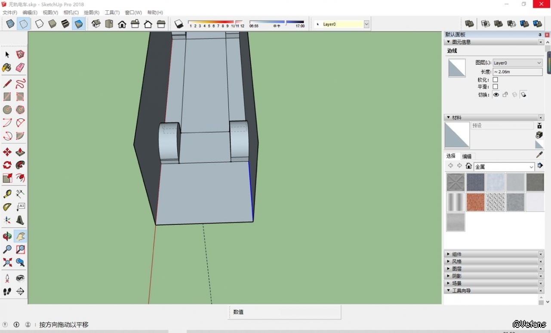This screenshot has width=551, height=333.
Task: Click the 长度 length input field
Action: click(x=517, y=72)
